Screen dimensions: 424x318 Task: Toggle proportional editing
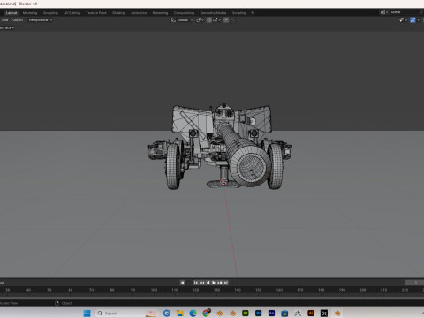(226, 20)
